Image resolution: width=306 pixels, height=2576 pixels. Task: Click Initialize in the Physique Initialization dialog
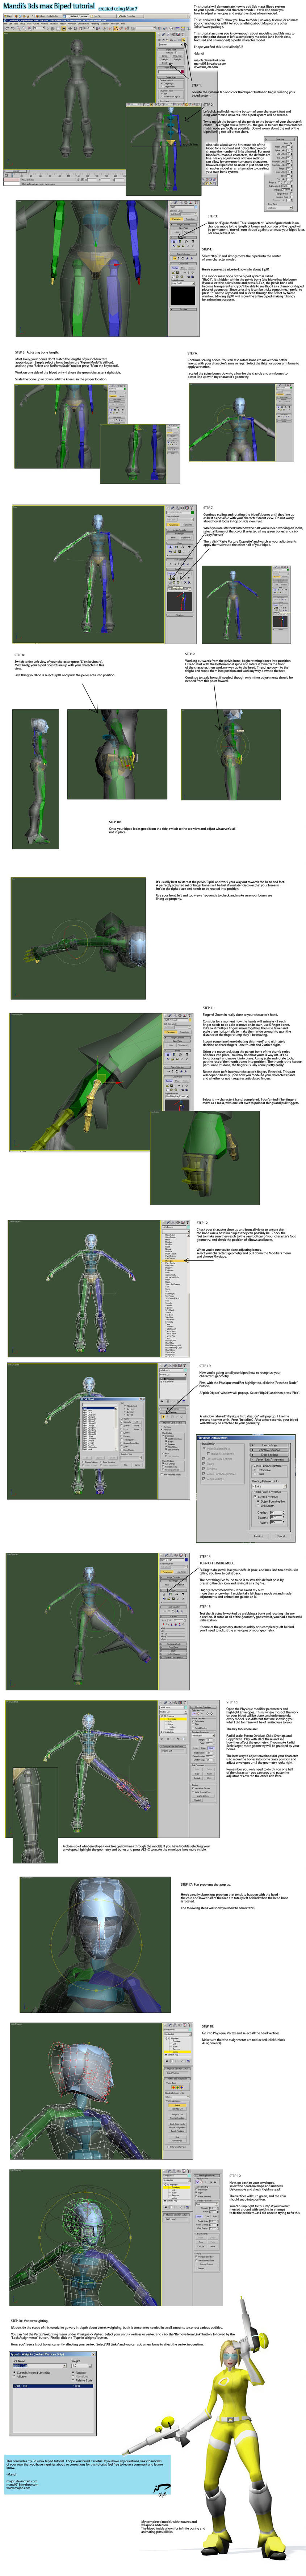259,1536
